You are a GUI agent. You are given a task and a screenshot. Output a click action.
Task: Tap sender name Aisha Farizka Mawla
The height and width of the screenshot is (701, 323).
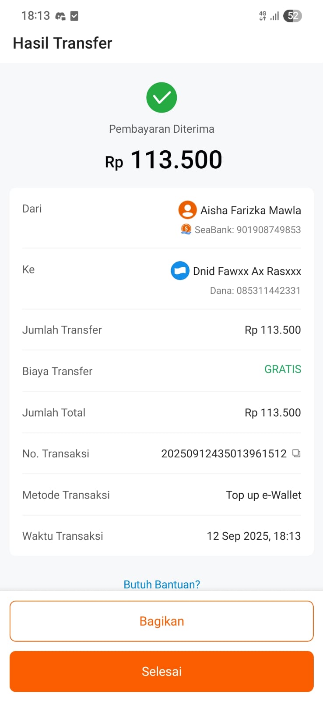250,210
